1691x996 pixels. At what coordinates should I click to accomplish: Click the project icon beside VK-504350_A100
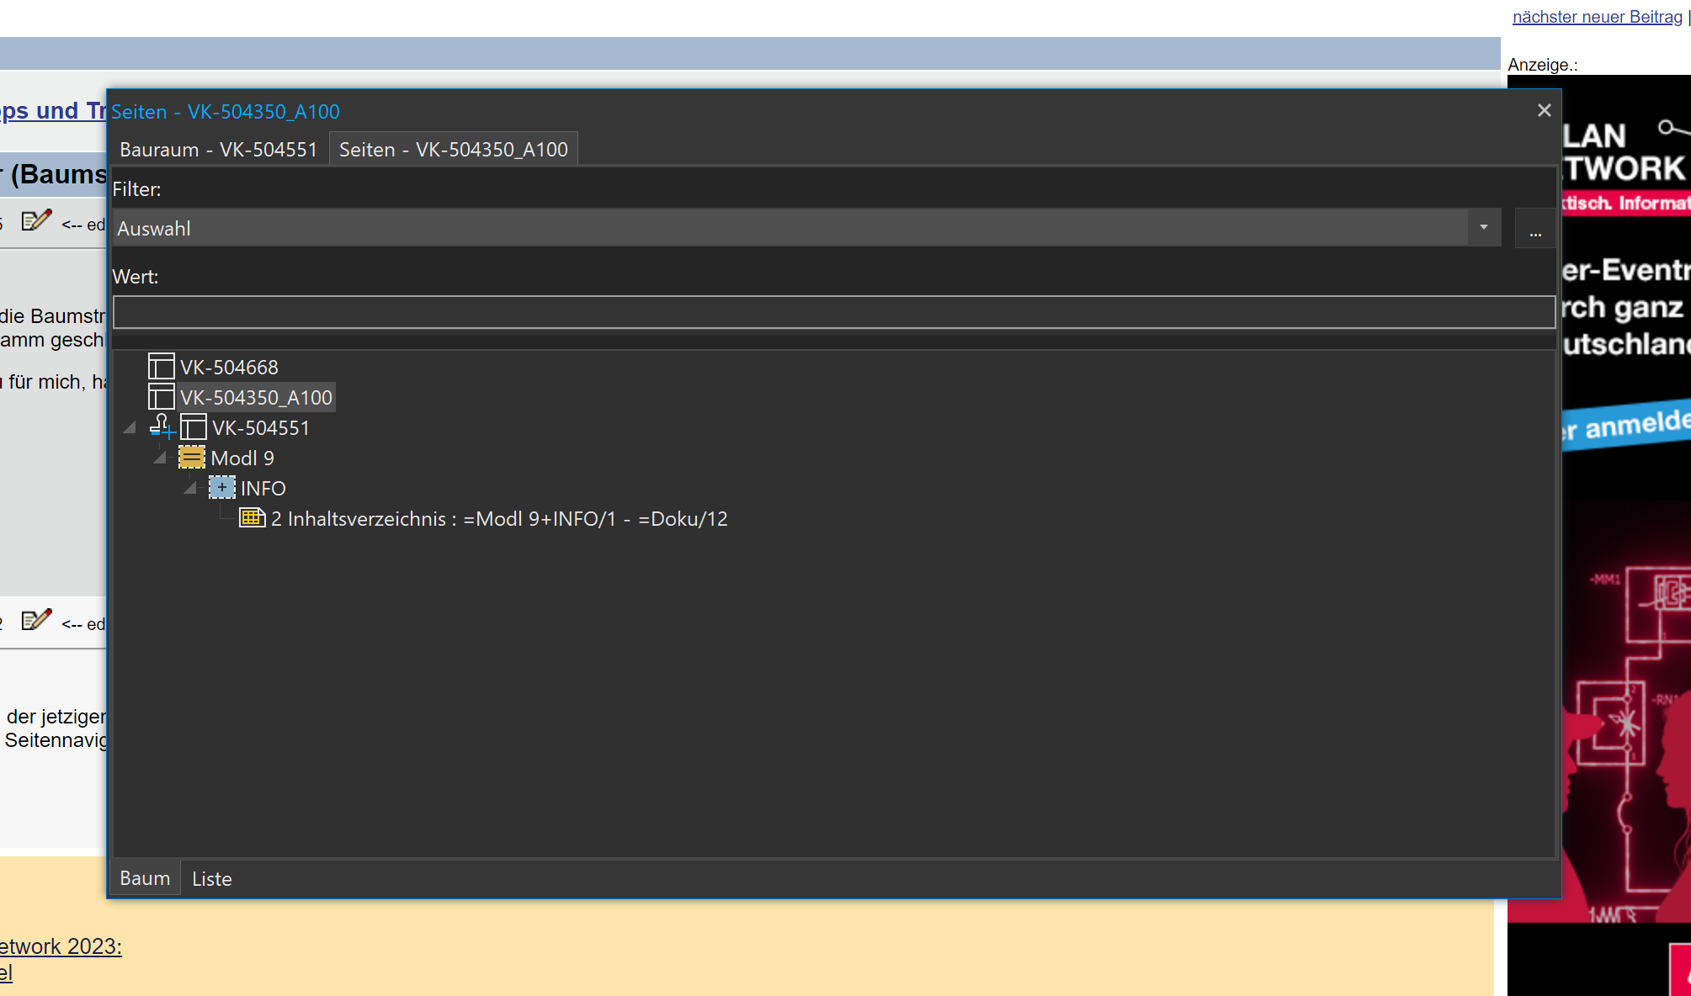point(161,397)
